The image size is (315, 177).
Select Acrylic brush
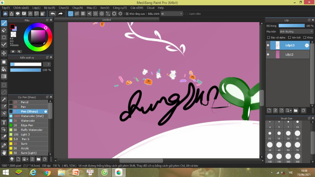pyautogui.click(x=28, y=148)
